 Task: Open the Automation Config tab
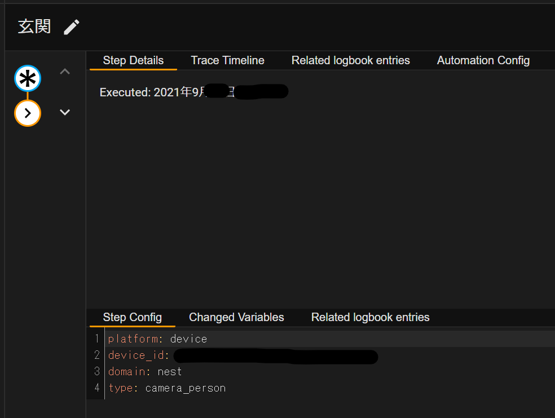(x=483, y=60)
